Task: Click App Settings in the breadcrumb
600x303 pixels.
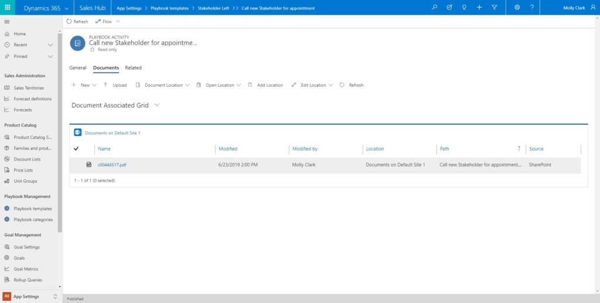Action: tap(129, 8)
